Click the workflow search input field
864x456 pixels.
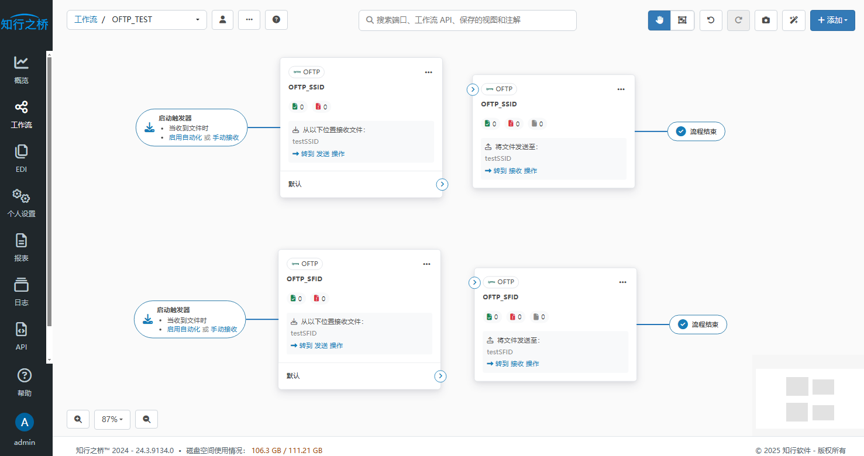pyautogui.click(x=467, y=20)
